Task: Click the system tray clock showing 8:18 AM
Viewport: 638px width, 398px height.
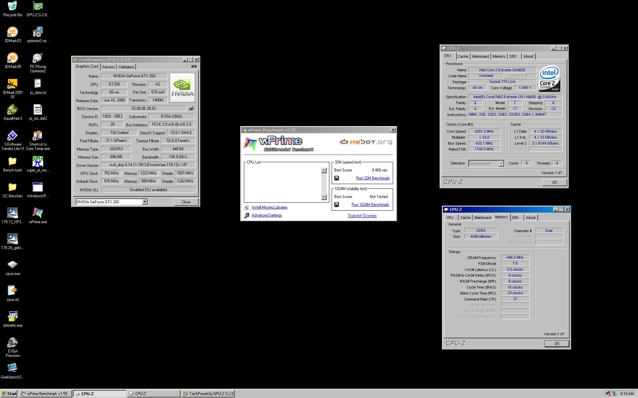Action: tap(627, 394)
